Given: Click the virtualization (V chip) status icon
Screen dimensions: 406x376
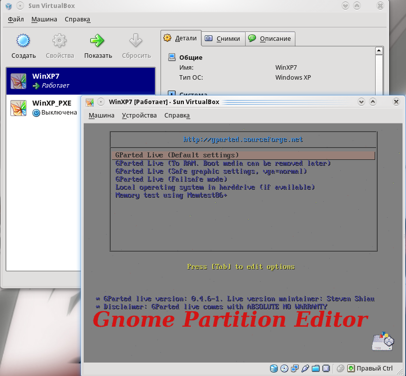Looking at the screenshot, I should 326,368.
